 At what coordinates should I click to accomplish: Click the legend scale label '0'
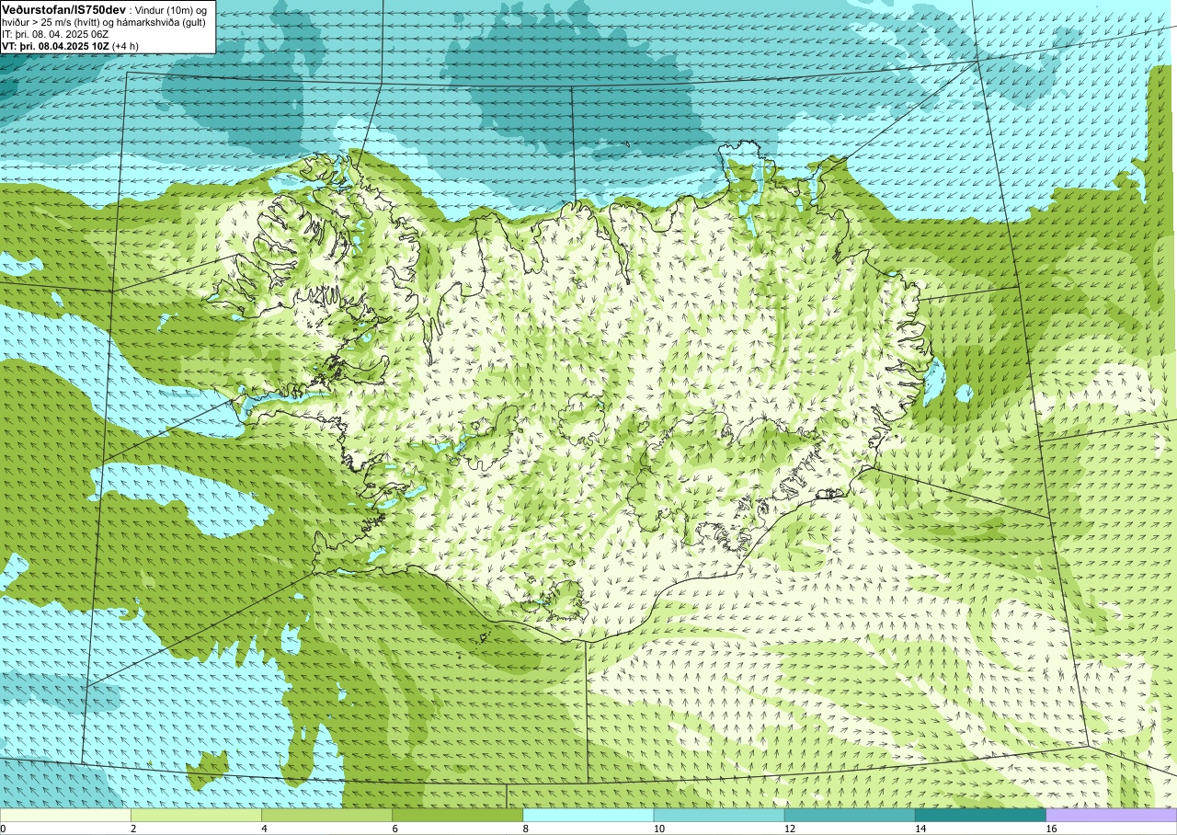click(x=3, y=829)
